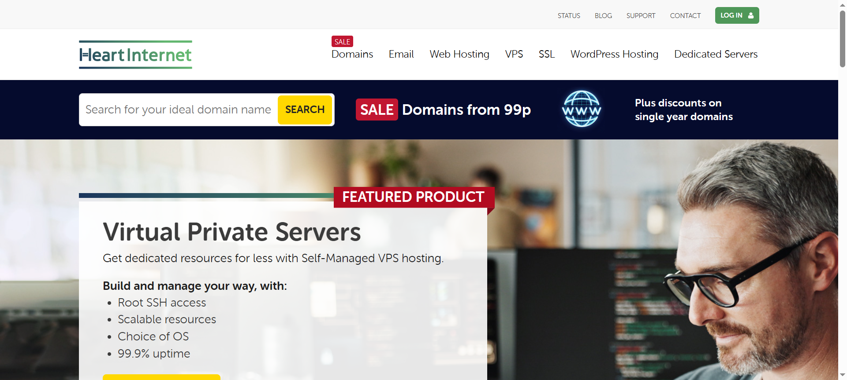Open the Domains menu
The width and height of the screenshot is (847, 380).
[x=352, y=54]
